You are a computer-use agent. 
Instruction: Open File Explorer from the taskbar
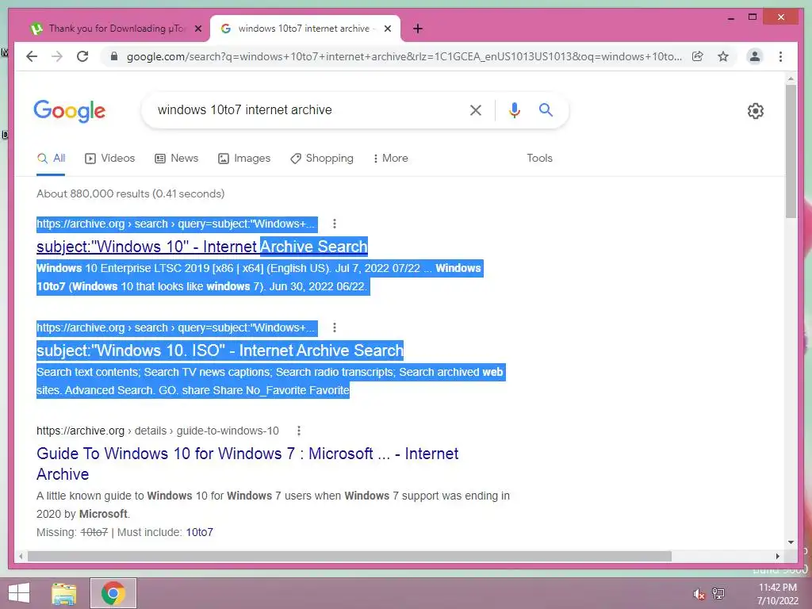[x=64, y=593]
